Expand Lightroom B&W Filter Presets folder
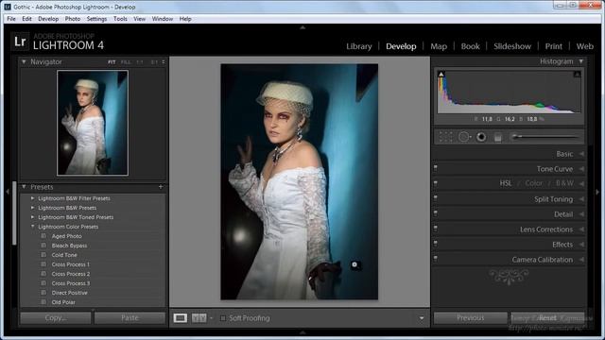The height and width of the screenshot is (340, 605). coord(32,198)
